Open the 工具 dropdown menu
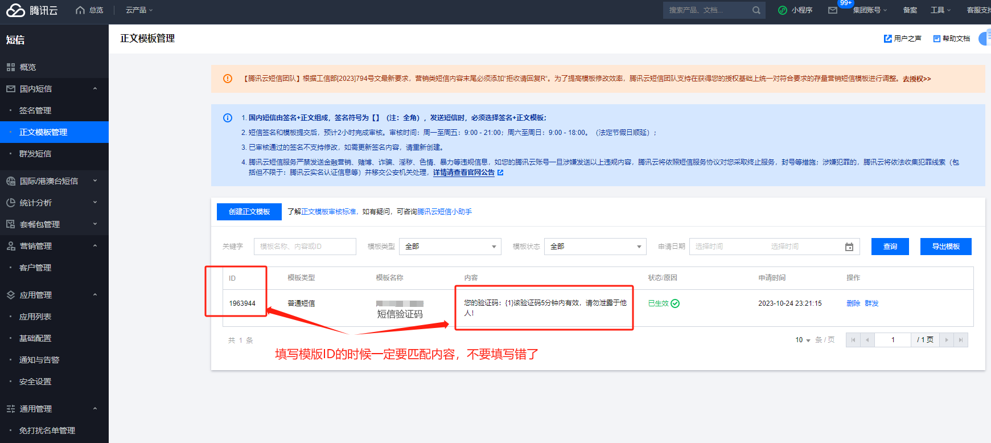 pyautogui.click(x=941, y=10)
